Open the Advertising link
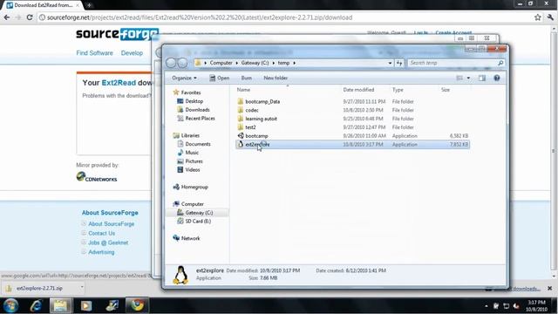Screen dimensions: 558x314 pos(101,252)
